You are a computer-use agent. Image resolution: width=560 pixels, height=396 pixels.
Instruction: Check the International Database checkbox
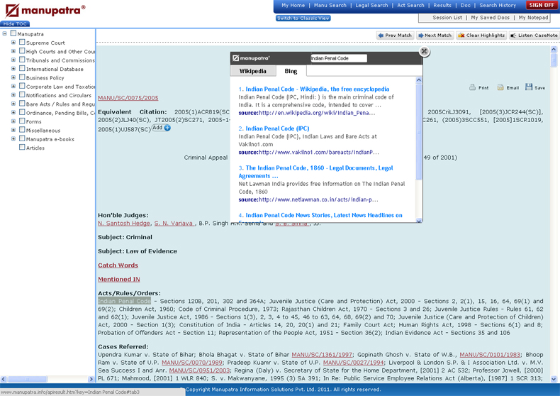pyautogui.click(x=22, y=68)
